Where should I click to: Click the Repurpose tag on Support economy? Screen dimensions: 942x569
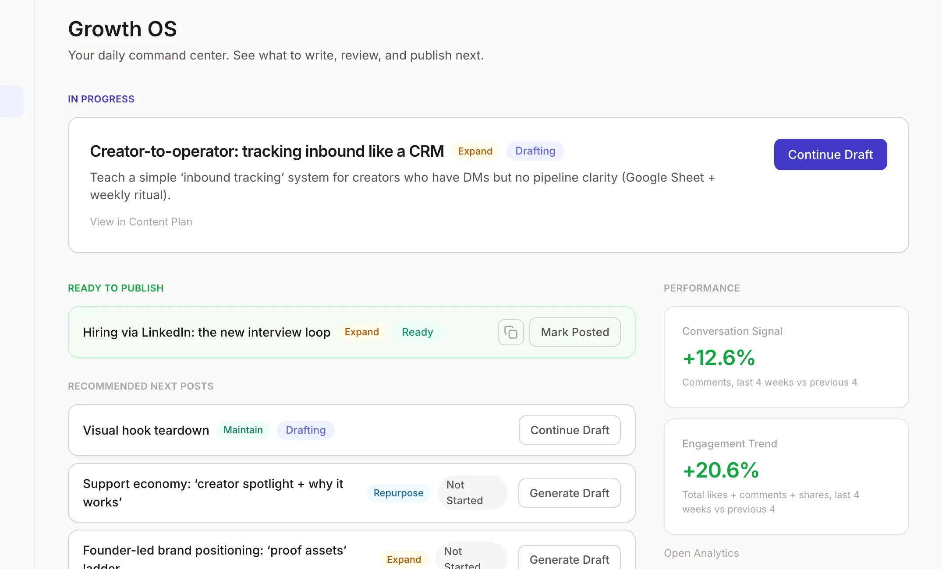(398, 493)
